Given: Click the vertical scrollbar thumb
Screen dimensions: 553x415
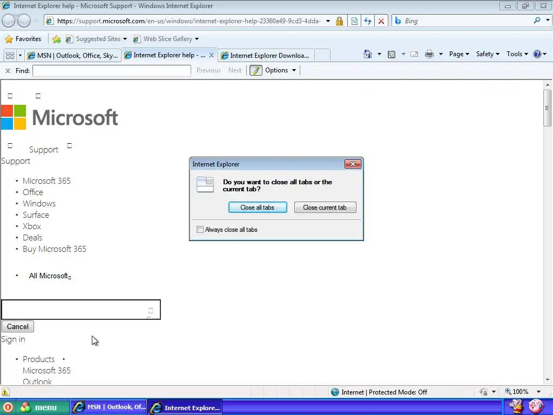Looking at the screenshot, I should click(547, 108).
